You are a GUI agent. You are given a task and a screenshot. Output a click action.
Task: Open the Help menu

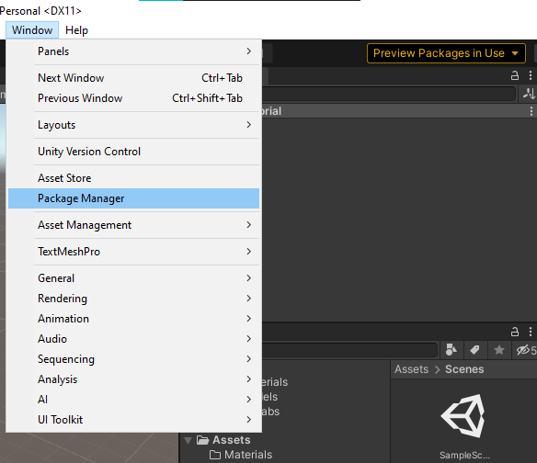pos(76,30)
